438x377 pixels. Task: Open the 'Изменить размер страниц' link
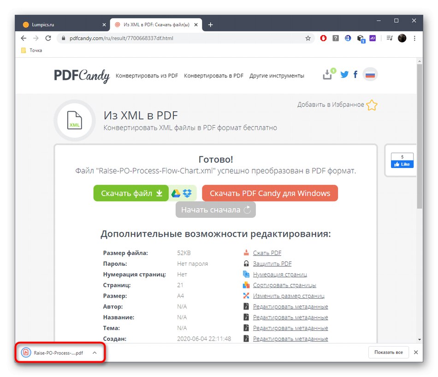click(x=289, y=296)
